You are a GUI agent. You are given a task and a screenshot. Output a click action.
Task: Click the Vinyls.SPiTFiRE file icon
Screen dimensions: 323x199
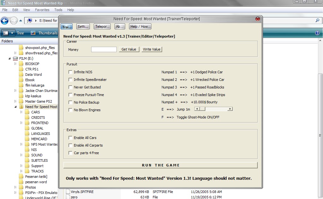68,191
